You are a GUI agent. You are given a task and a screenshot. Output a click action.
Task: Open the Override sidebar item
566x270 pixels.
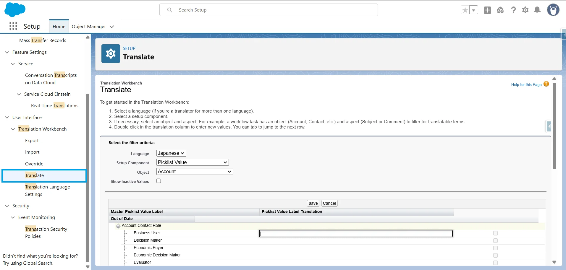[34, 164]
